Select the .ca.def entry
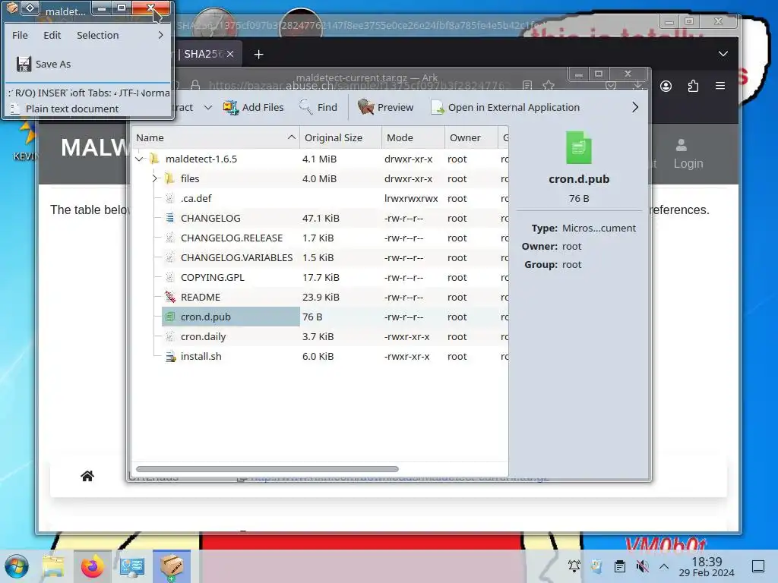Screen dimensions: 778x583 [196, 198]
